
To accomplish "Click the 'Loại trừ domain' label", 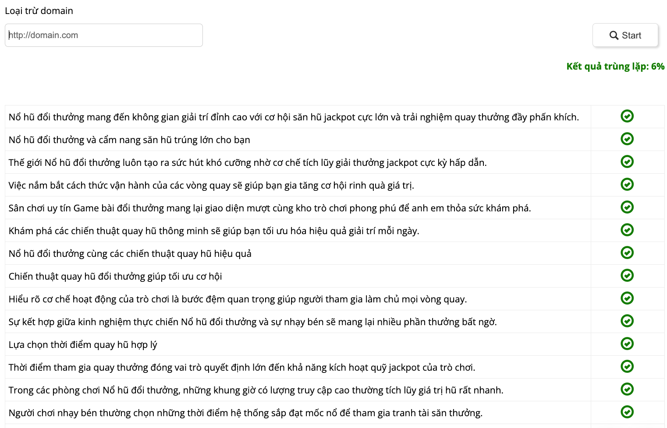I will (x=39, y=11).
